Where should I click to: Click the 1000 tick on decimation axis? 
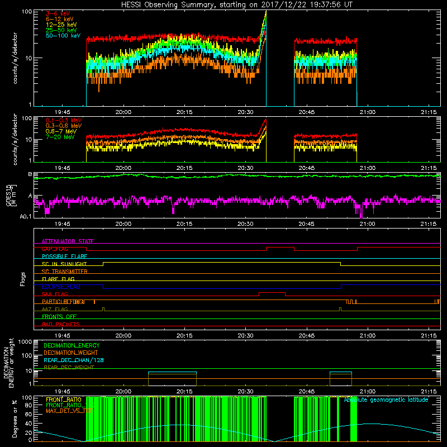25,342
